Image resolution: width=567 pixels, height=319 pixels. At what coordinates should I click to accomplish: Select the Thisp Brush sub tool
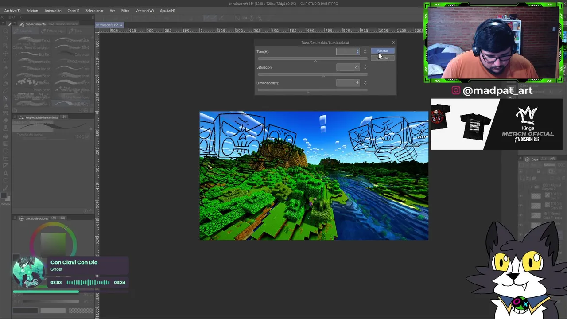pos(32,90)
